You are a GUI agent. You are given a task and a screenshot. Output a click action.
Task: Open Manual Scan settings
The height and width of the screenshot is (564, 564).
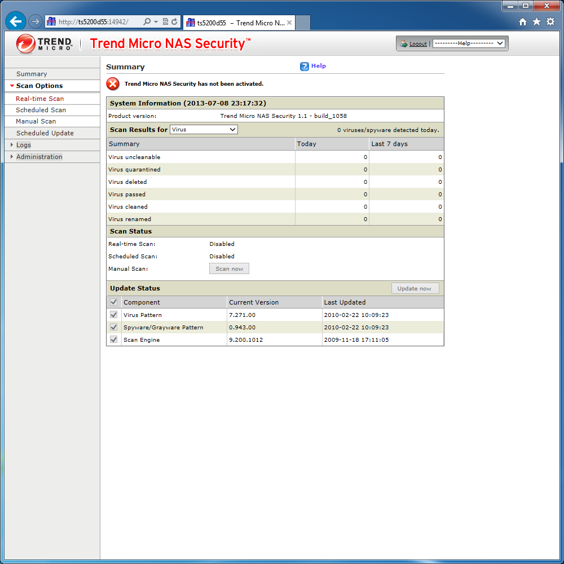coord(36,121)
